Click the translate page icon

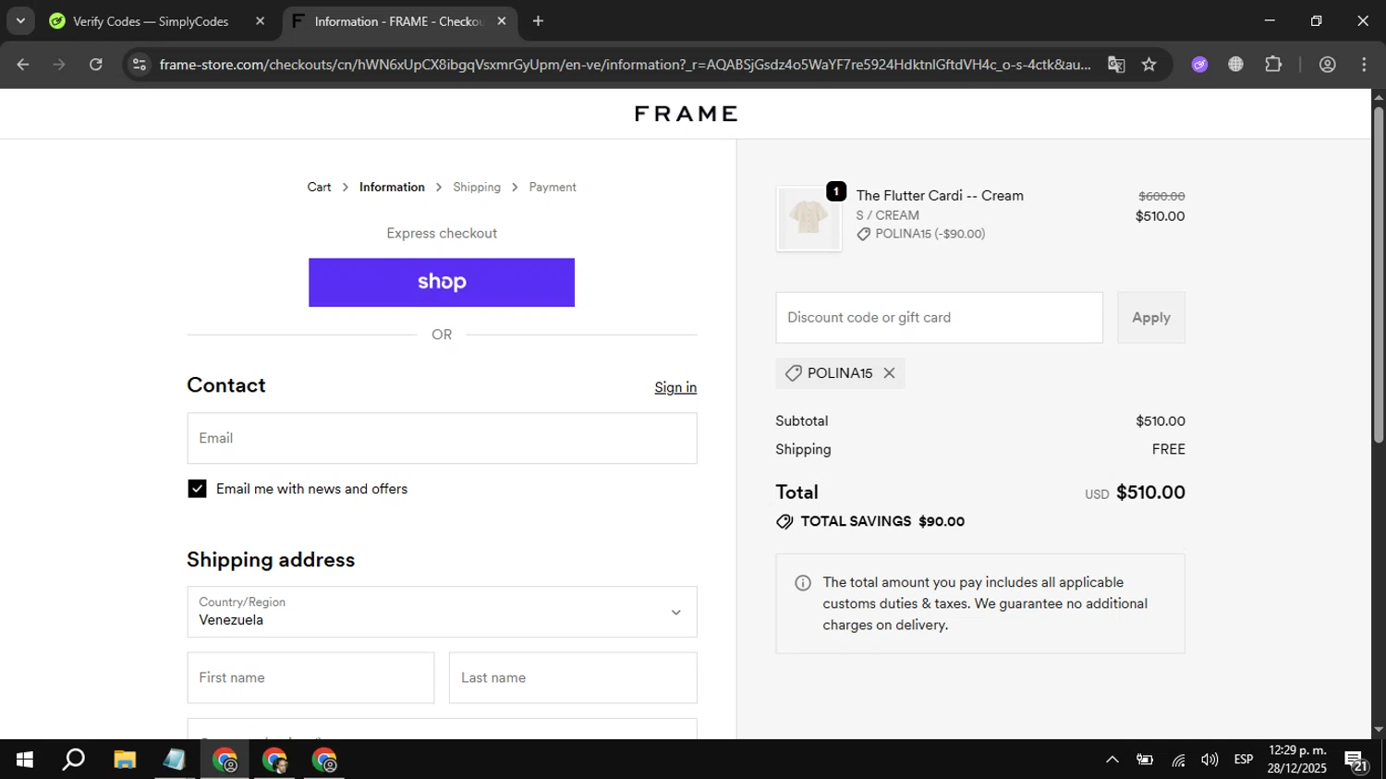1116,65
